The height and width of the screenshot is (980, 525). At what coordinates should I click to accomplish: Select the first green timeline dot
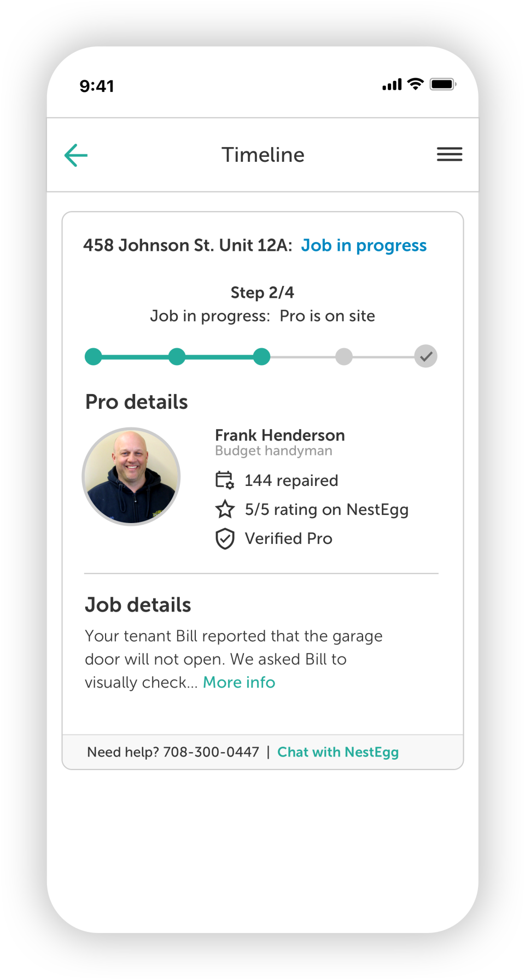[94, 356]
